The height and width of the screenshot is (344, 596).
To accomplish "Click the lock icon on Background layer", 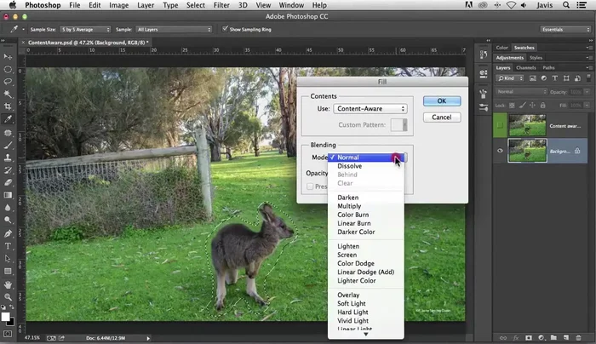I will (x=577, y=151).
